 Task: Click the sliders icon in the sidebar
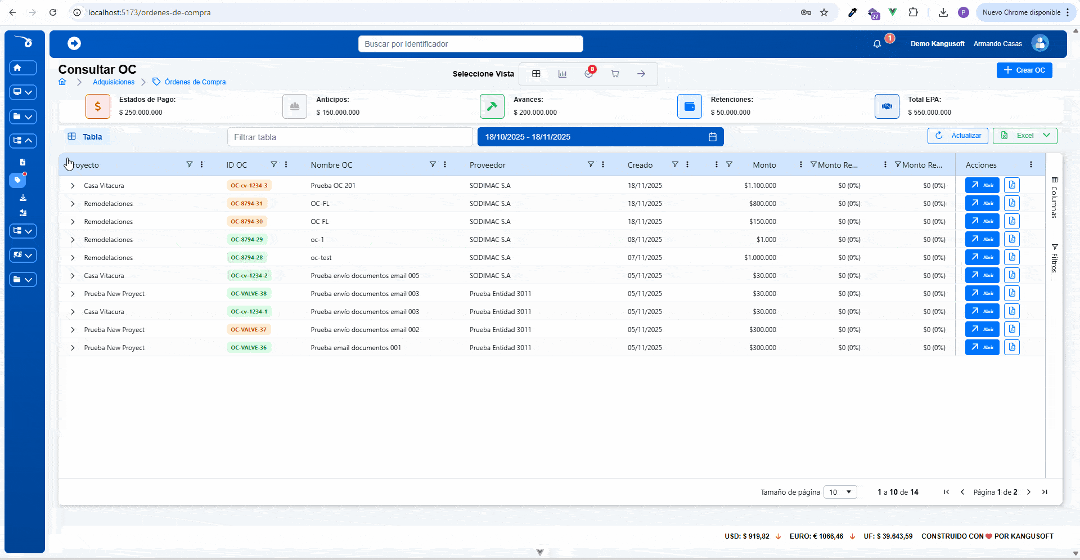(x=23, y=213)
